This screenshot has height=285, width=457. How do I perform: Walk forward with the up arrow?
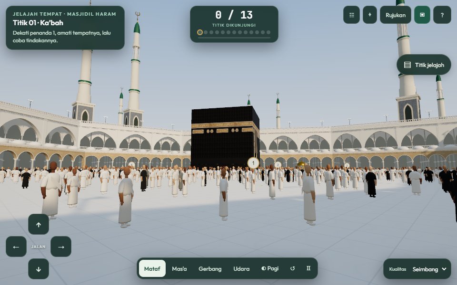[x=39, y=225]
